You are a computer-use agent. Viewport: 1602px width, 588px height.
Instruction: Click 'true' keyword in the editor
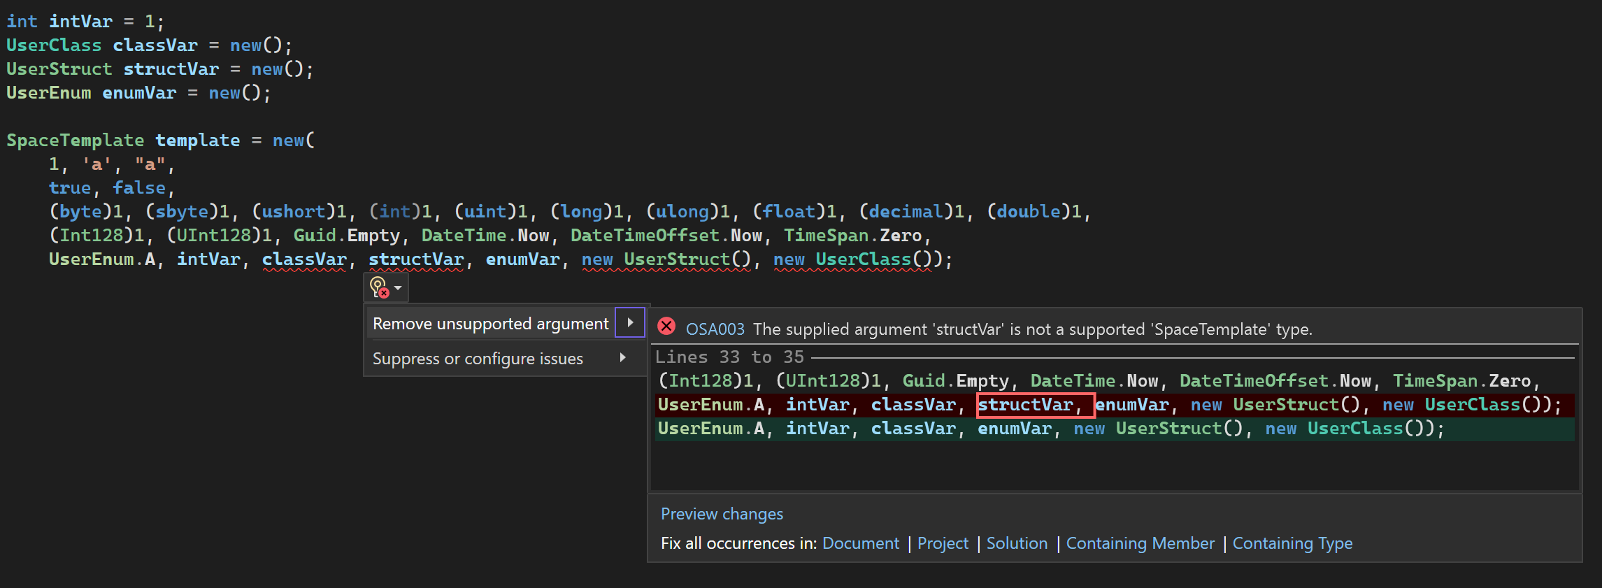(70, 188)
